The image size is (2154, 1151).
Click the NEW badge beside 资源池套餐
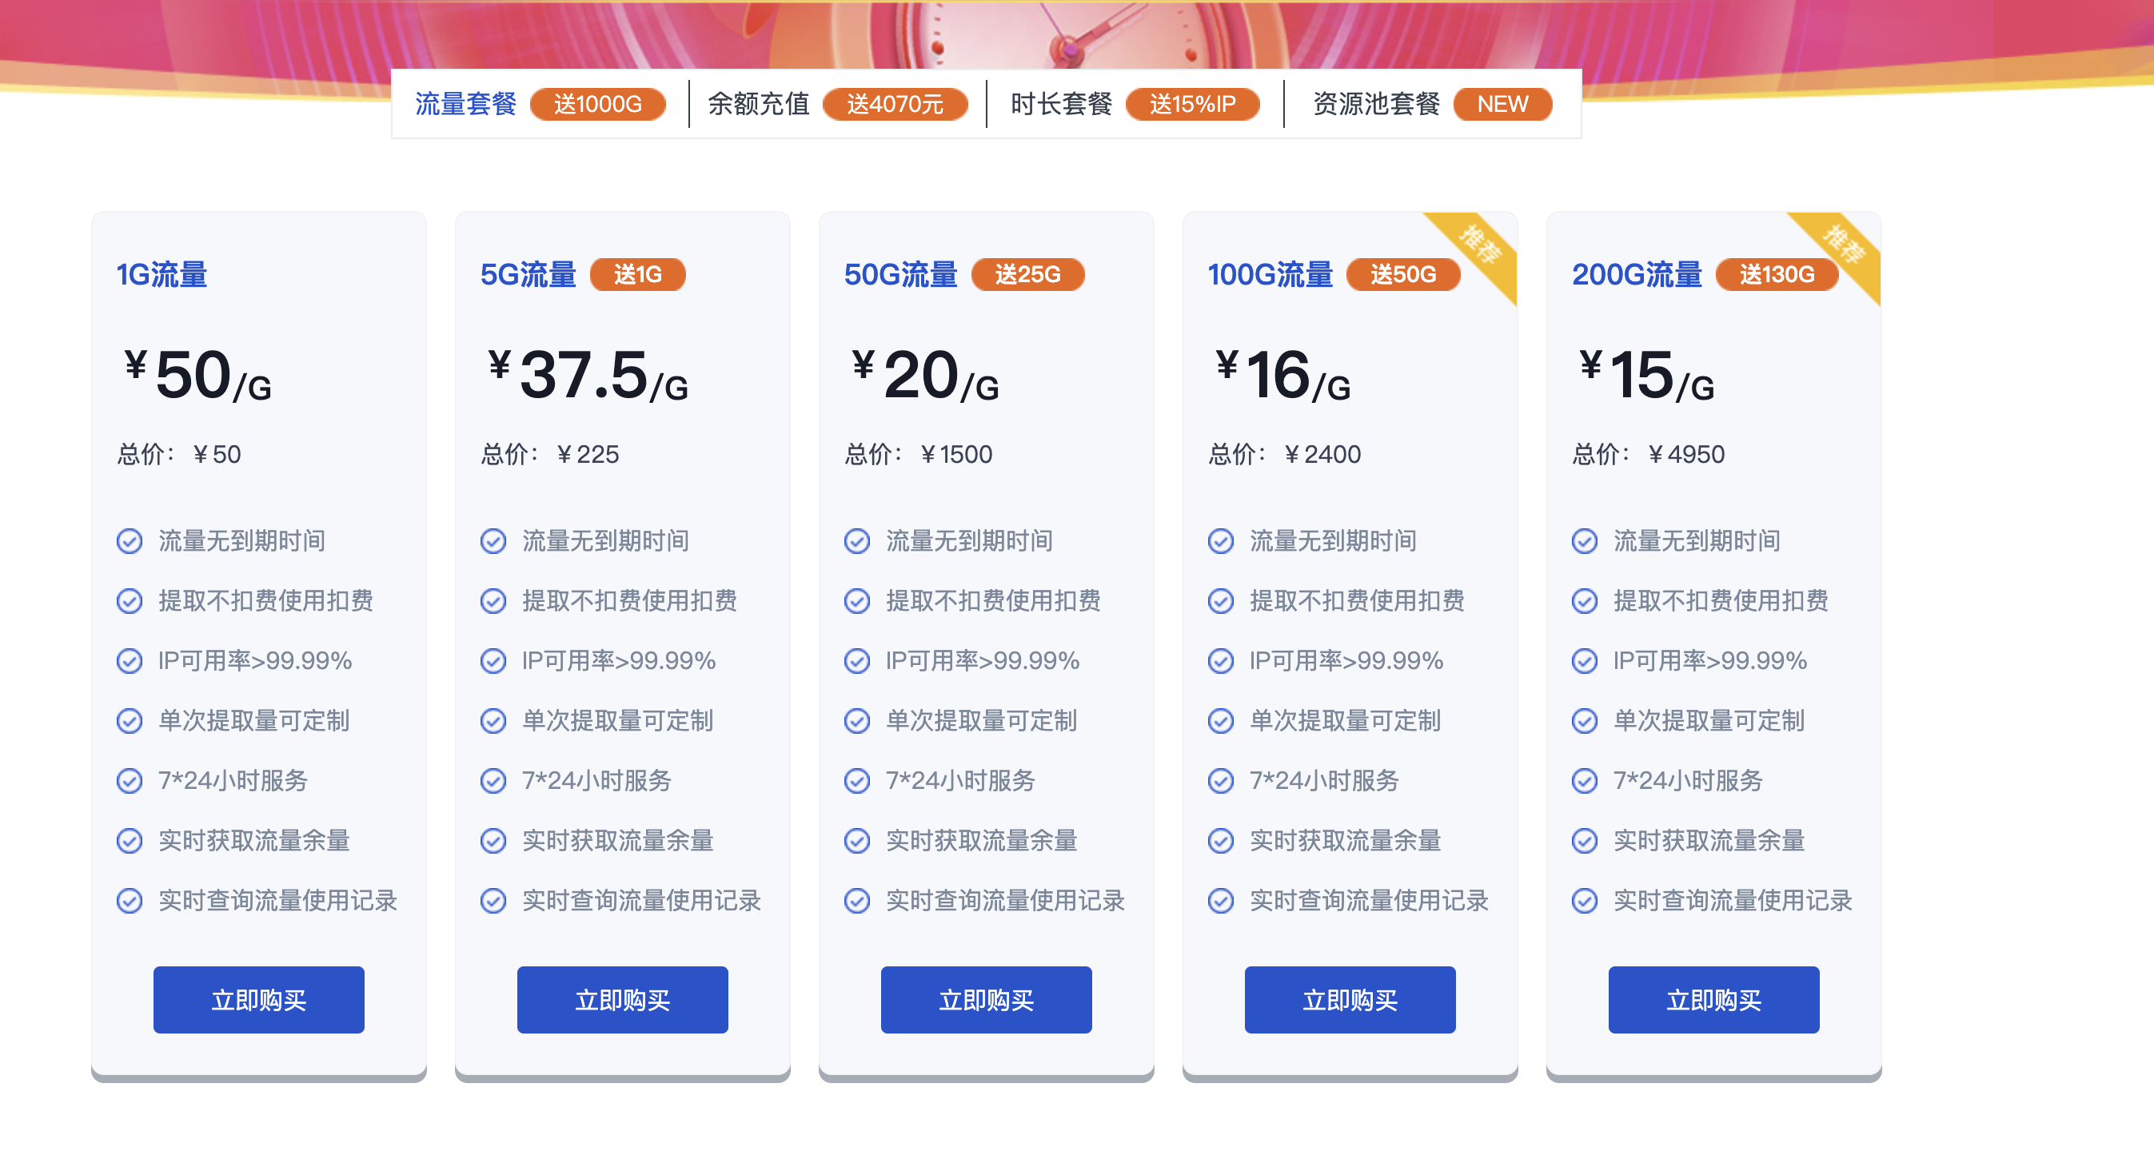[x=1502, y=104]
